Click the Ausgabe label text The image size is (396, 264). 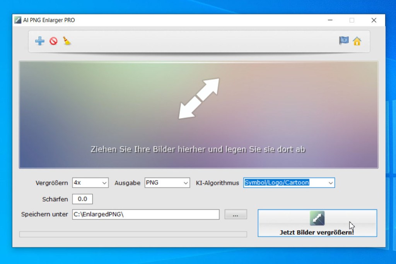pos(128,183)
